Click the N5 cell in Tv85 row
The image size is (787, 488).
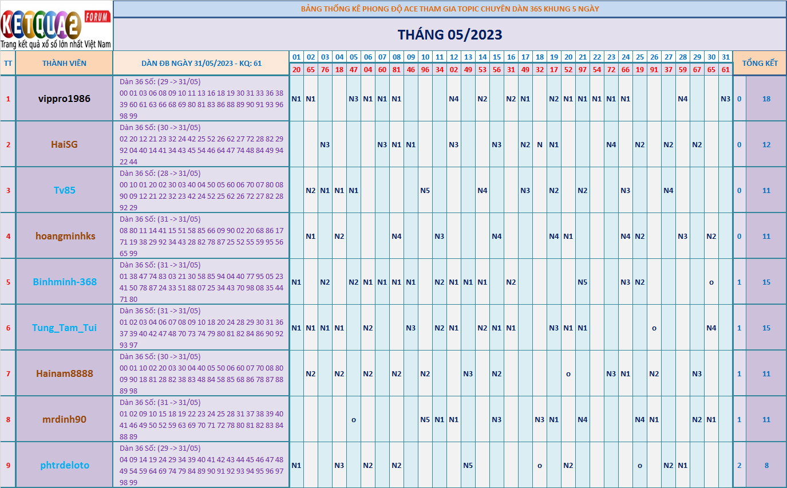tap(425, 190)
